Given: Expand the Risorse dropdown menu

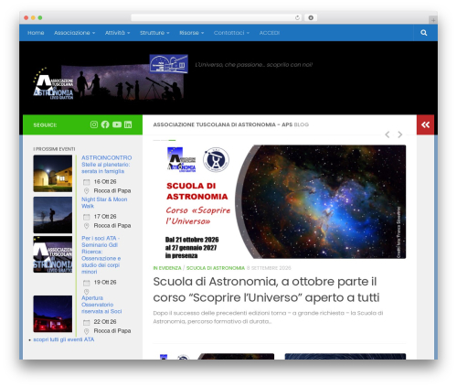Looking at the screenshot, I should pos(192,33).
